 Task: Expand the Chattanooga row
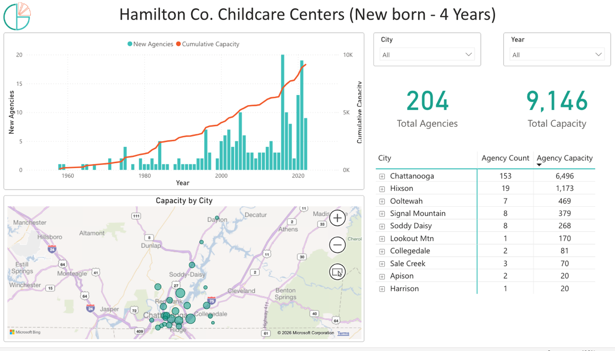pyautogui.click(x=382, y=176)
